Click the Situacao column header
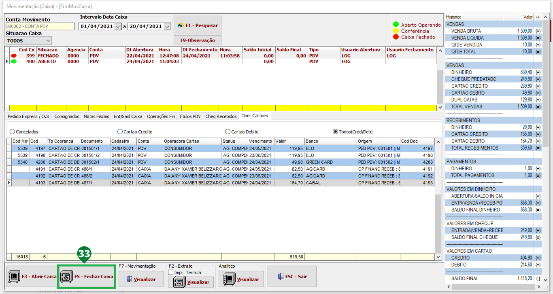 pos(51,50)
